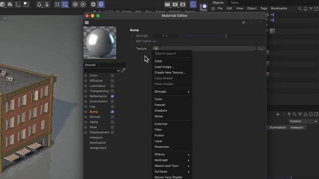Viewport: 319px width, 179px height.
Task: Toggle the Attribute Manager lock icon
Action: [306, 114]
